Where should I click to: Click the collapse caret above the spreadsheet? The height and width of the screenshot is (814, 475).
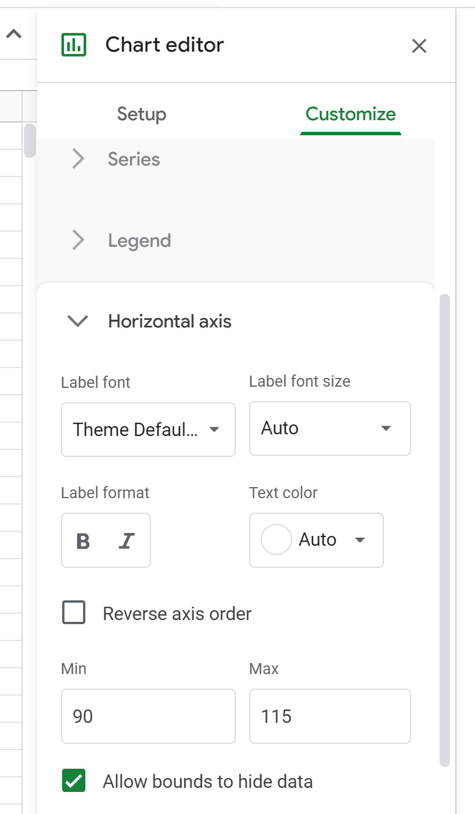click(13, 34)
